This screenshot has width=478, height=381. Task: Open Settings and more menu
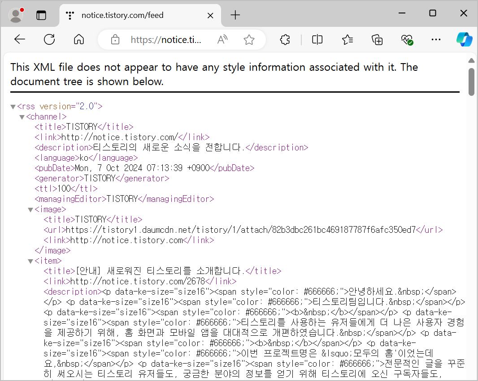(x=436, y=39)
